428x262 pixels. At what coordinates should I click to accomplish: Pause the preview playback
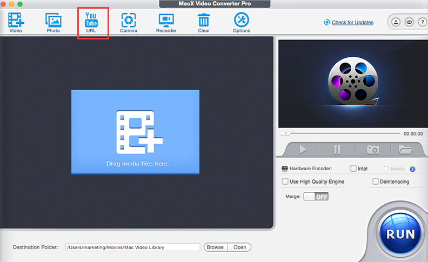pos(337,150)
